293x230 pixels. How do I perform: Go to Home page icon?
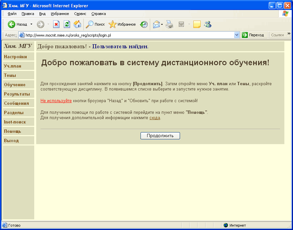click(x=77, y=24)
